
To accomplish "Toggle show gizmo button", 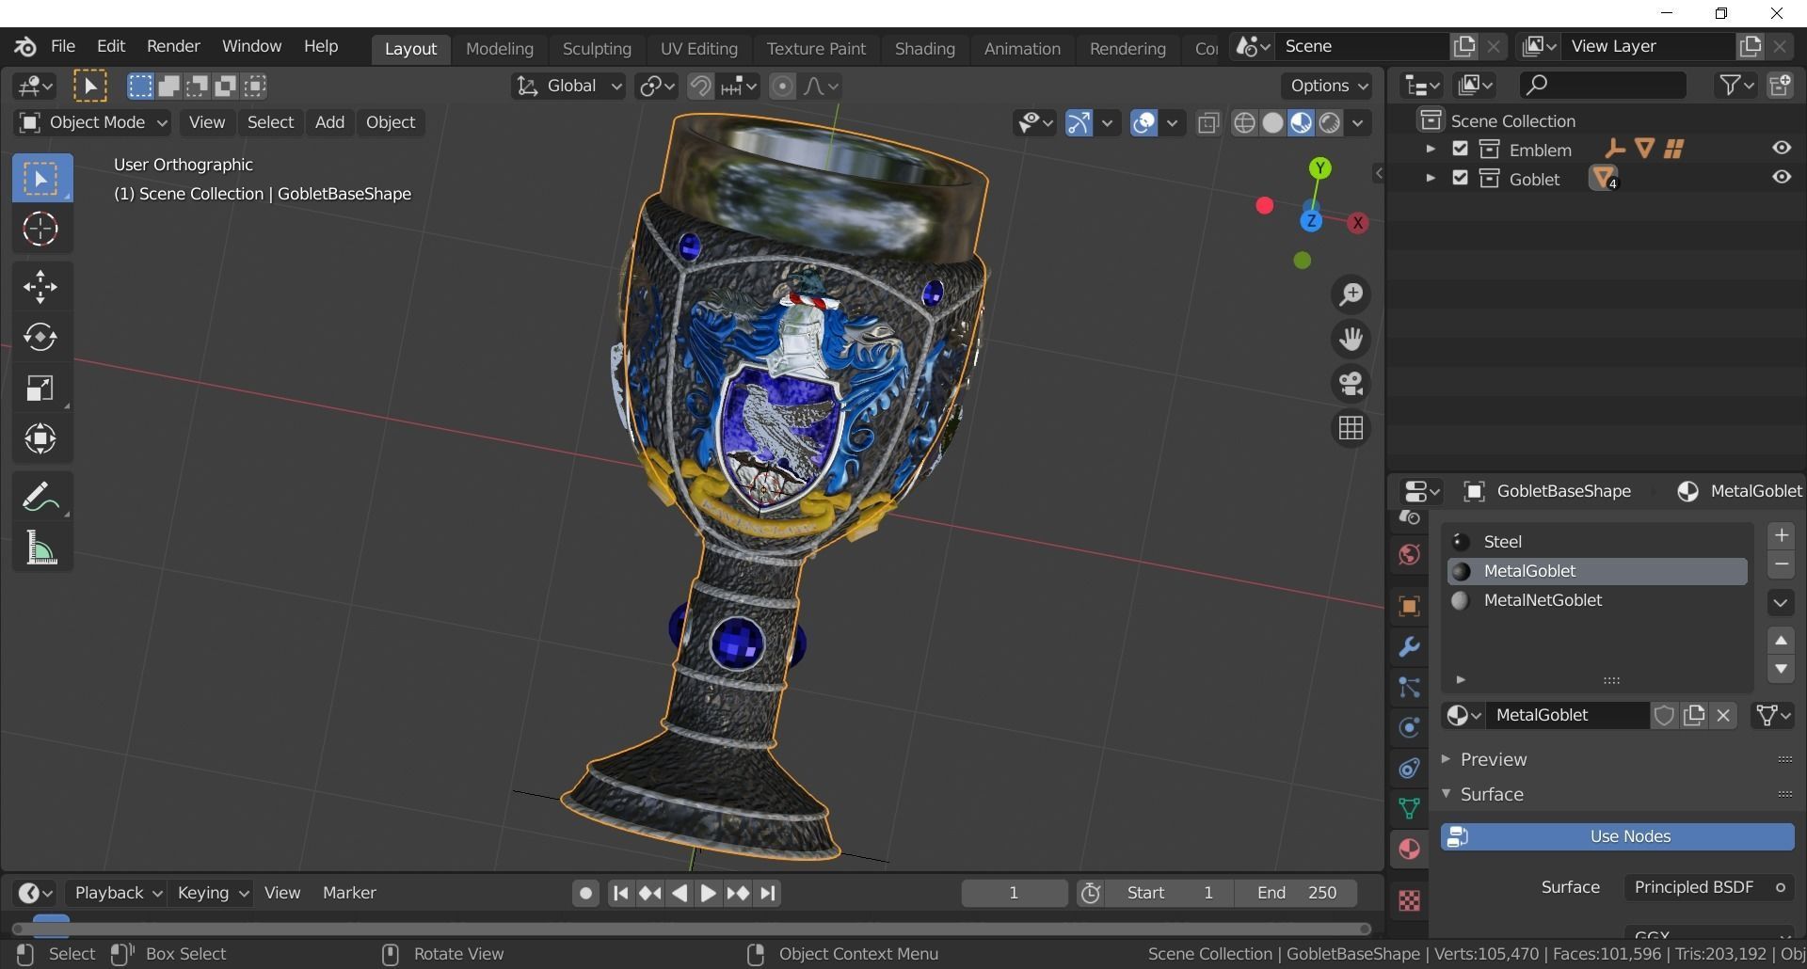I will (1079, 122).
